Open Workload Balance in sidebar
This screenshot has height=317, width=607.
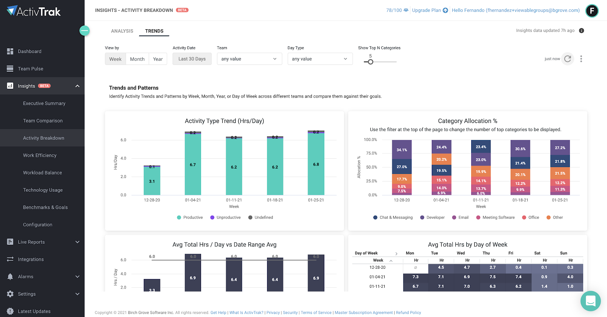point(42,173)
